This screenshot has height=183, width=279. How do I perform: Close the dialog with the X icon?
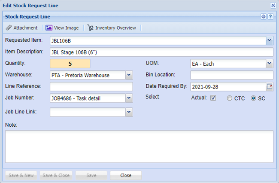pos(273,6)
